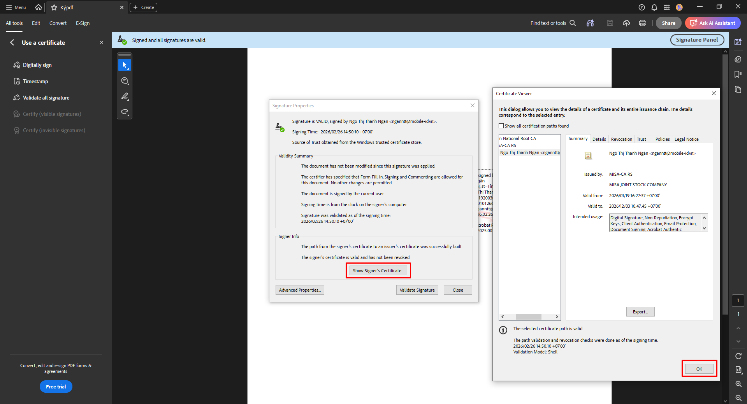Go back from Use a certificate panel
Image resolution: width=747 pixels, height=404 pixels.
(12, 42)
